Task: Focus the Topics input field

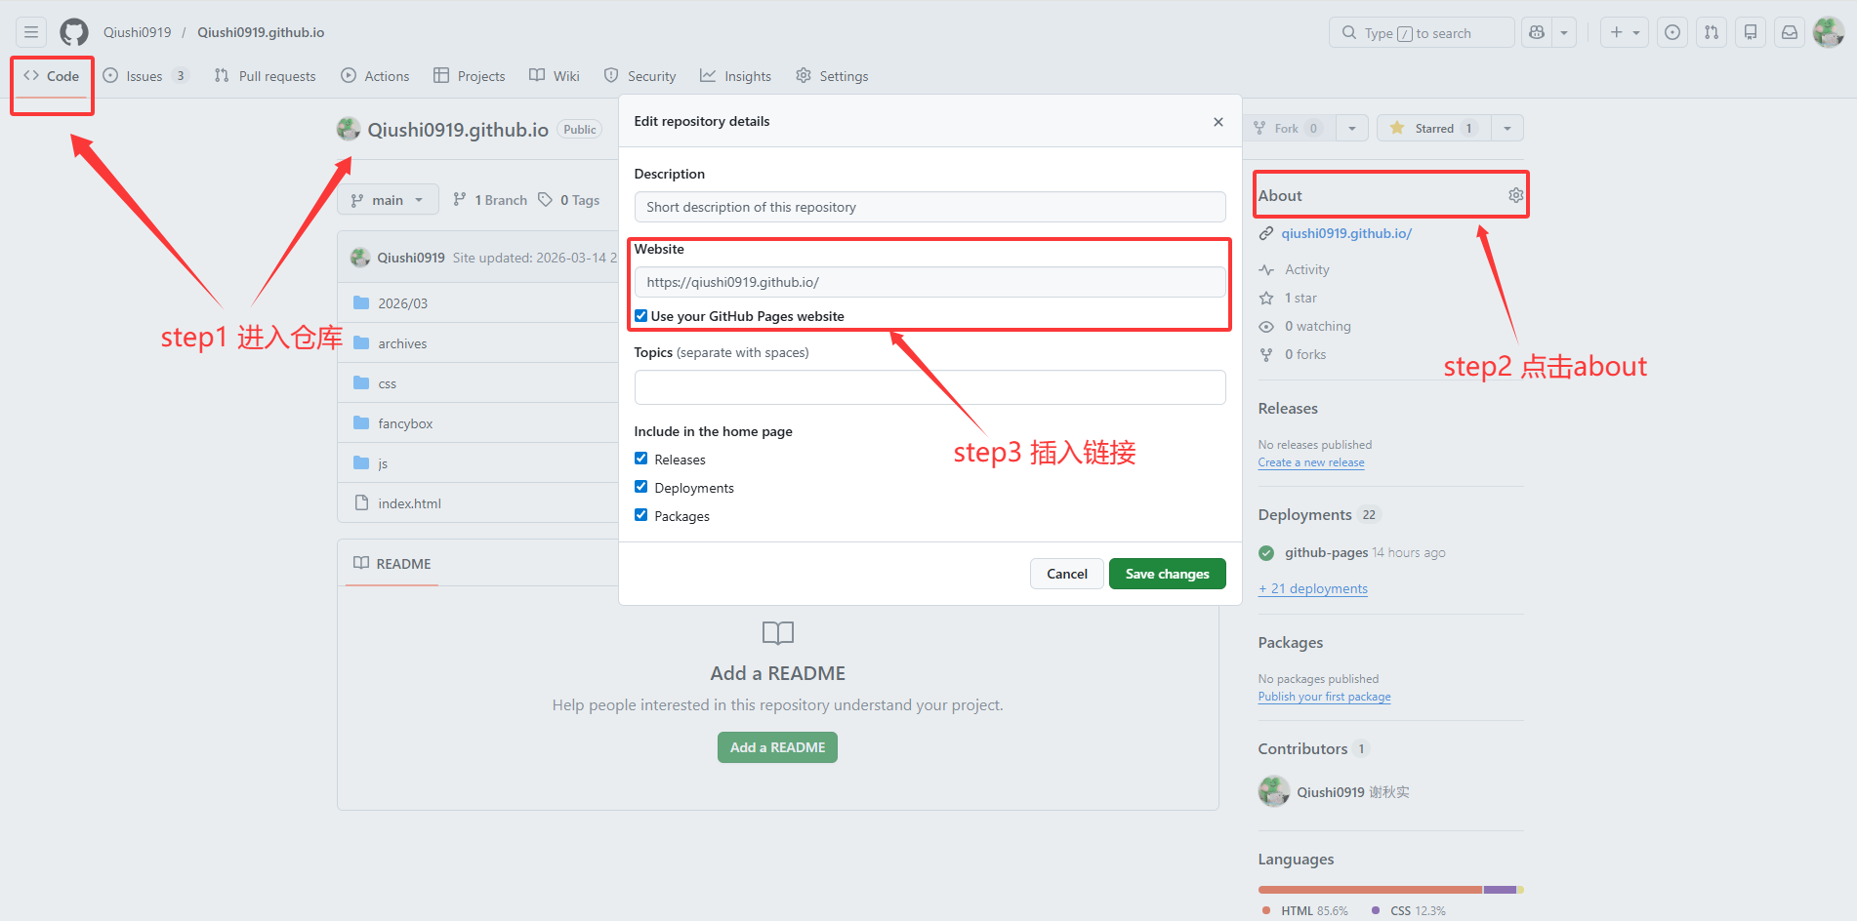Action: click(x=930, y=387)
